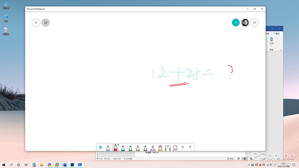Click the language indicator in Word status bar
This screenshot has height=168, width=299.
(128, 159)
